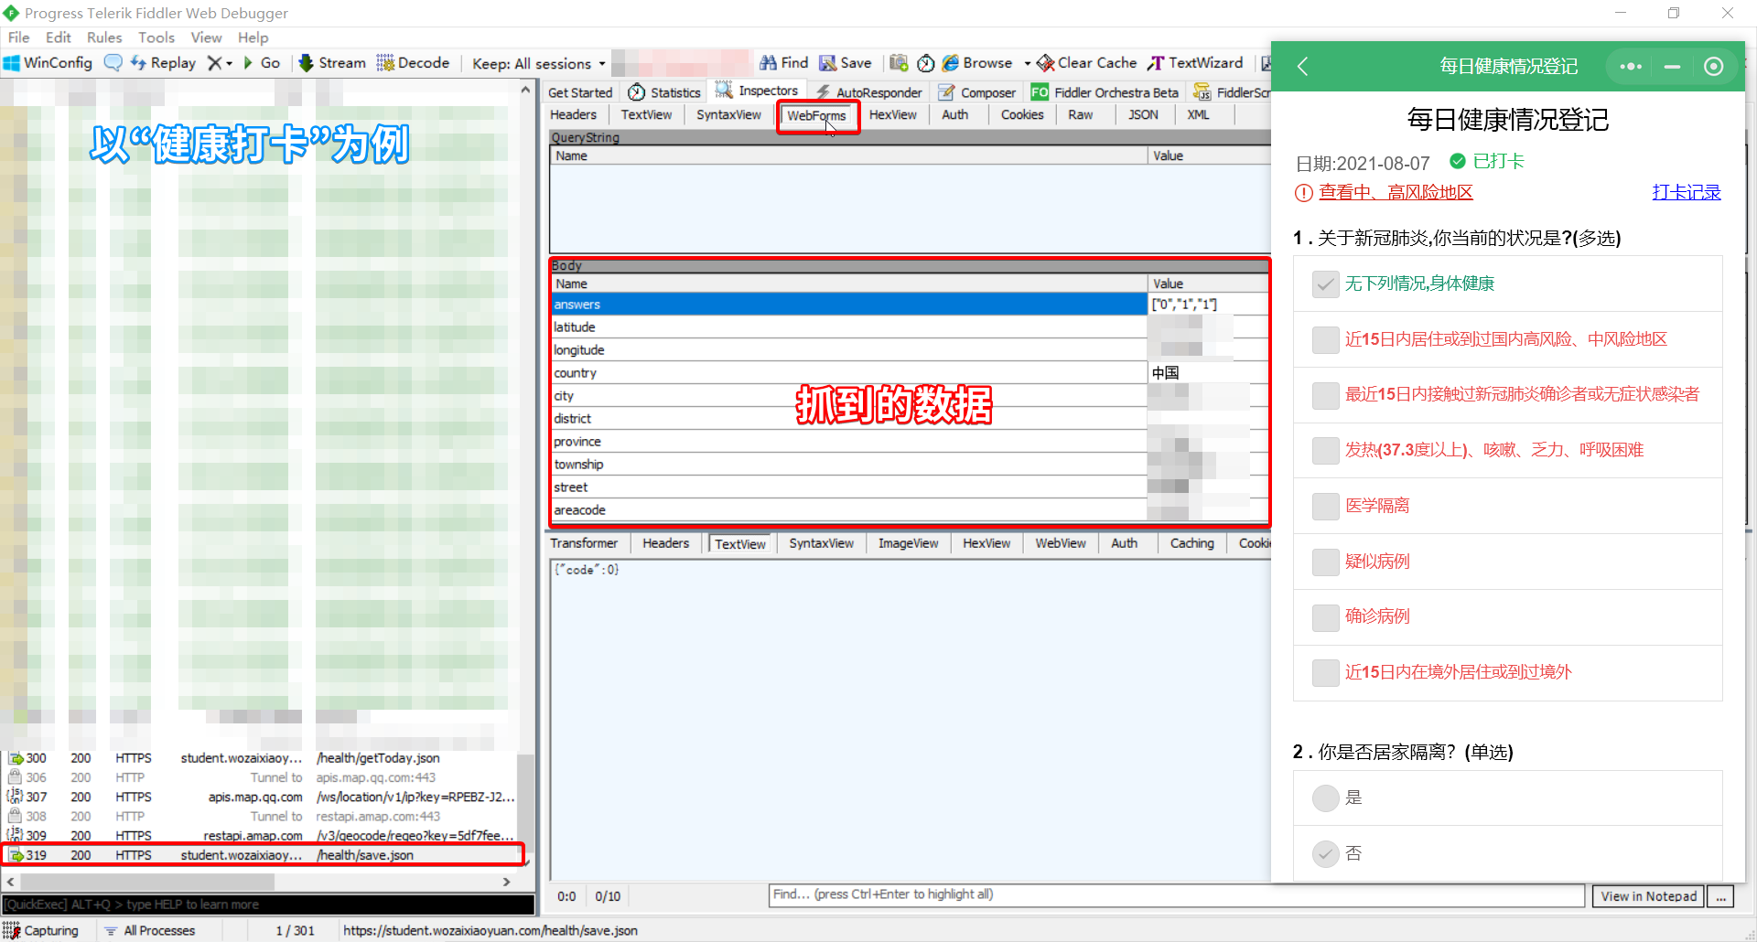The width and height of the screenshot is (1757, 942).
Task: Open the TextWizard tool
Action: click(x=1196, y=63)
